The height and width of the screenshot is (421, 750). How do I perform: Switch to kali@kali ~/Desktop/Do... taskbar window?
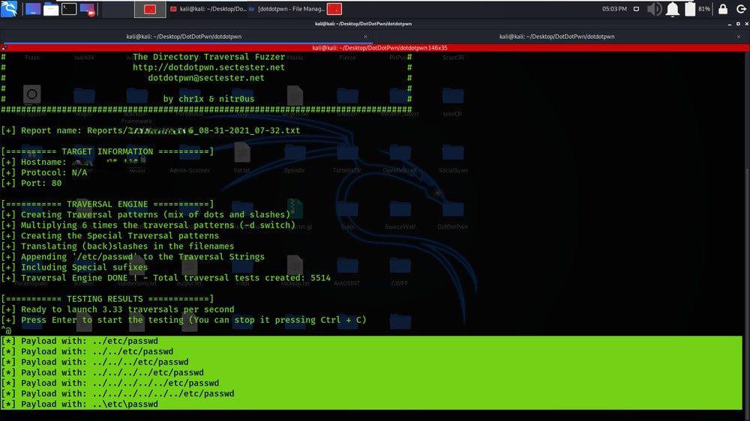point(208,9)
